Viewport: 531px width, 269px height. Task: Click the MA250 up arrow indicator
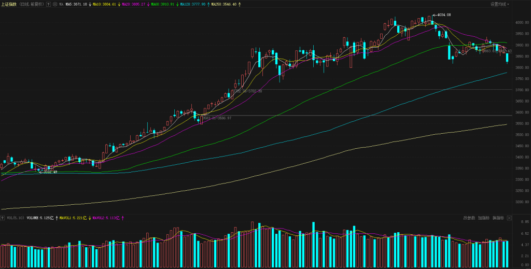[x=239, y=4]
